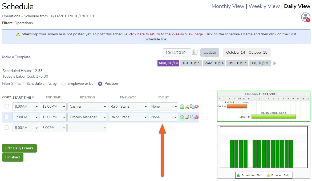312x181 pixels.
Task: Open employee dropdown in the Cashier row
Action: point(128,107)
